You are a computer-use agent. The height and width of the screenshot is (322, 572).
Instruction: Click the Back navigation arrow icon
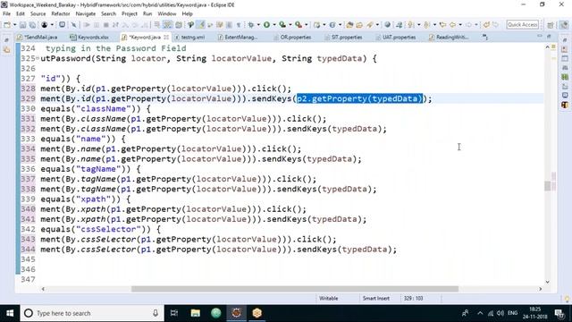[x=452, y=25]
